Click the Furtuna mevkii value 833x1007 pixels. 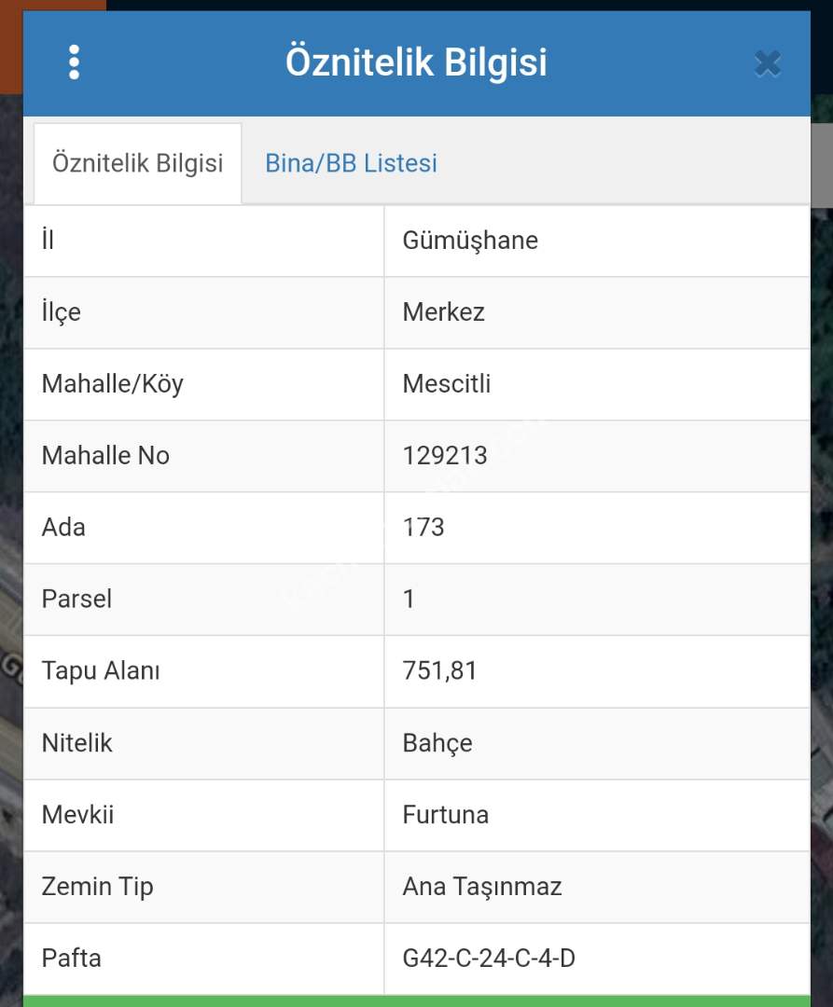[445, 814]
